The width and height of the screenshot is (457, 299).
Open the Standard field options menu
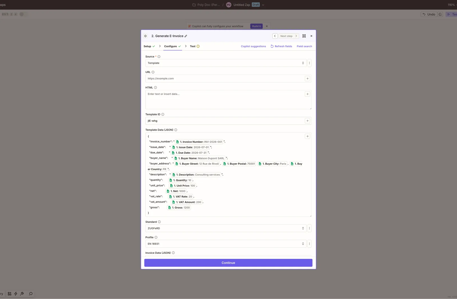coord(309,228)
